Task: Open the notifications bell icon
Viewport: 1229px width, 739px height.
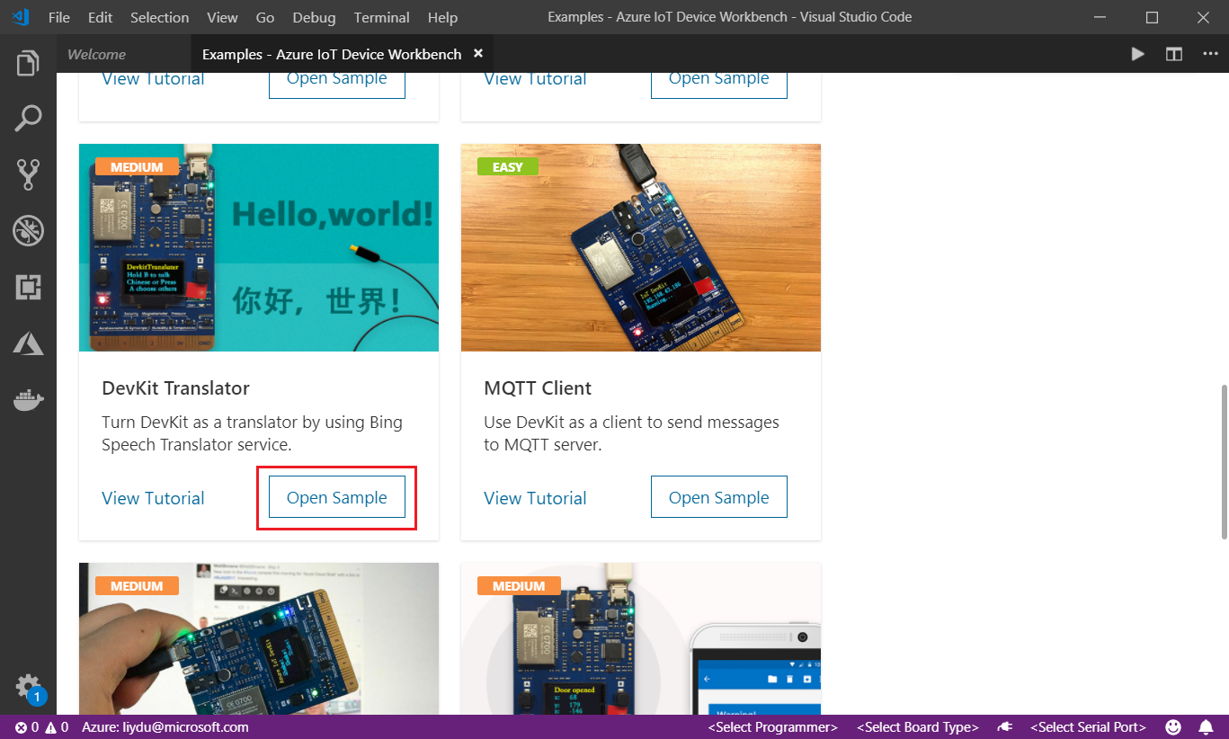Action: tap(1205, 726)
